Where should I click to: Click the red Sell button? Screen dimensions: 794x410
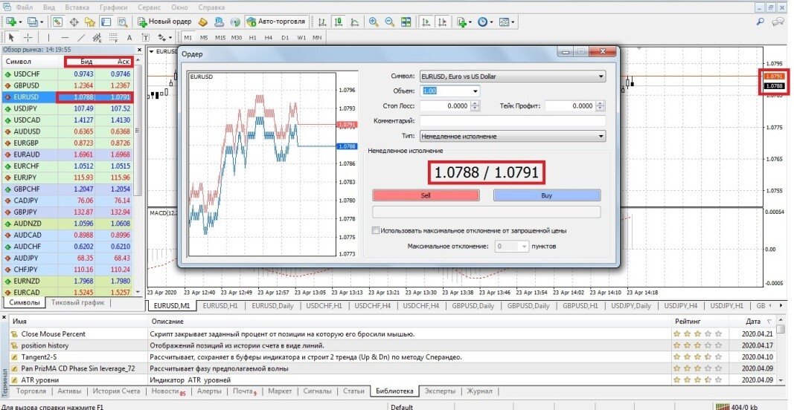(426, 195)
